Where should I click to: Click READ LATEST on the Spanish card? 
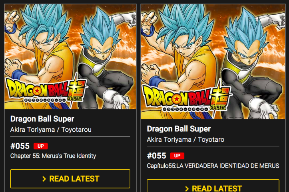(x=213, y=186)
